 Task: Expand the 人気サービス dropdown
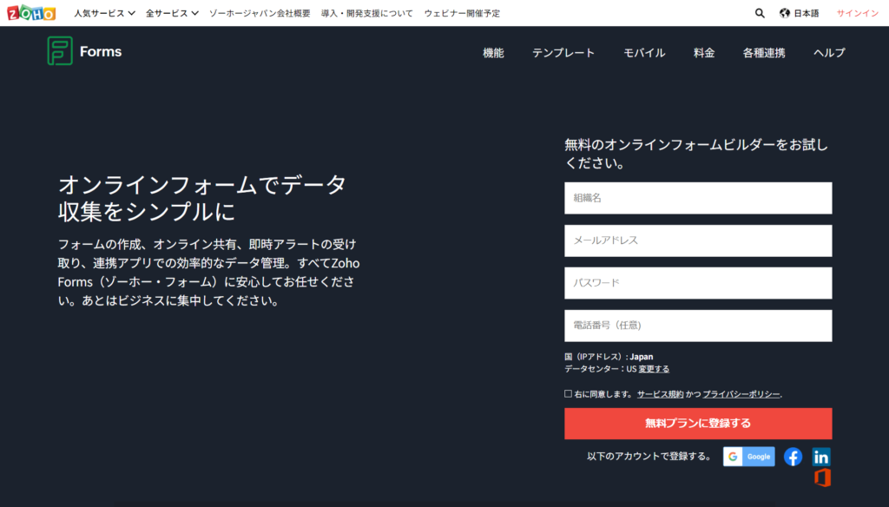pyautogui.click(x=104, y=13)
